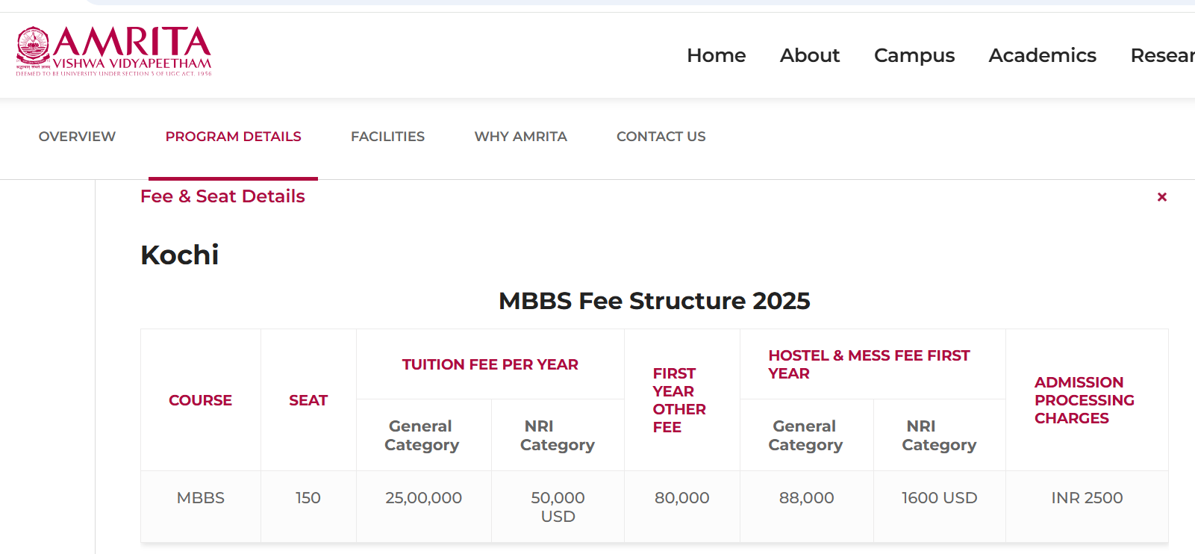Select the INR 2500 admission charges cell
This screenshot has width=1195, height=554.
tap(1086, 498)
